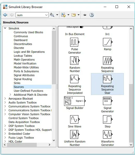Open the Signal Routing library
Image resolution: width=135 pixels, height=155 pixels.
(x=23, y=79)
